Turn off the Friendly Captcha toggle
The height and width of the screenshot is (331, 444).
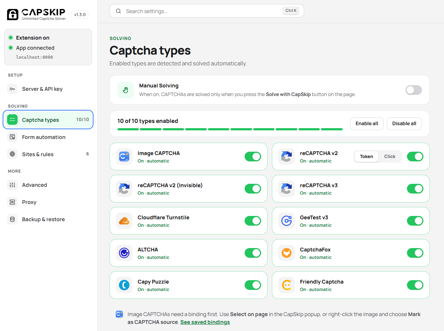(x=415, y=285)
